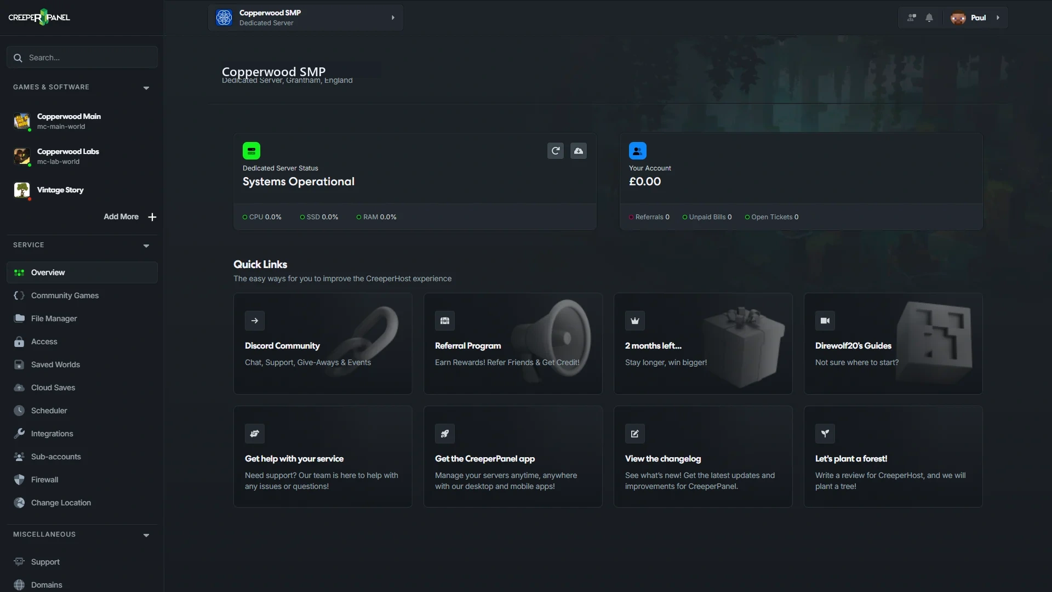
Task: Click in the sidebar Search field
Action: 82,58
